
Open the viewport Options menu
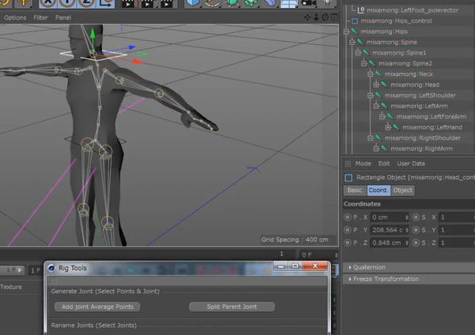[15, 17]
